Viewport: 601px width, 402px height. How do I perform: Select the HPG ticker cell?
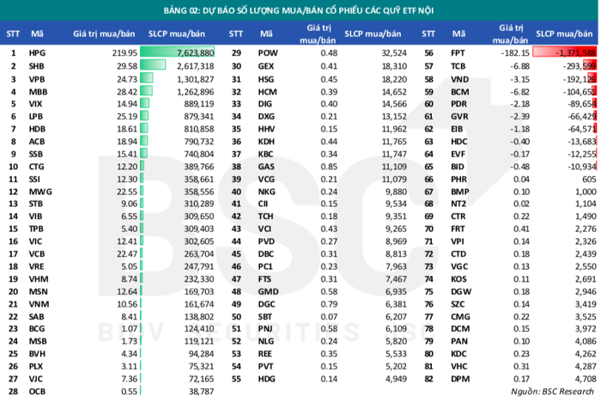tap(37, 52)
